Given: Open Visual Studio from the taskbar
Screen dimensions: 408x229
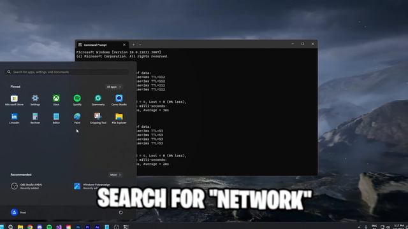Looking at the screenshot, I should pos(59,227).
